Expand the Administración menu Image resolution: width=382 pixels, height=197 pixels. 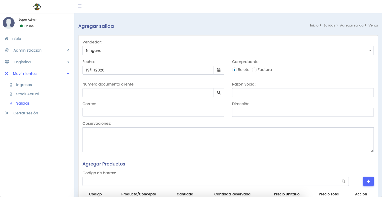click(28, 50)
